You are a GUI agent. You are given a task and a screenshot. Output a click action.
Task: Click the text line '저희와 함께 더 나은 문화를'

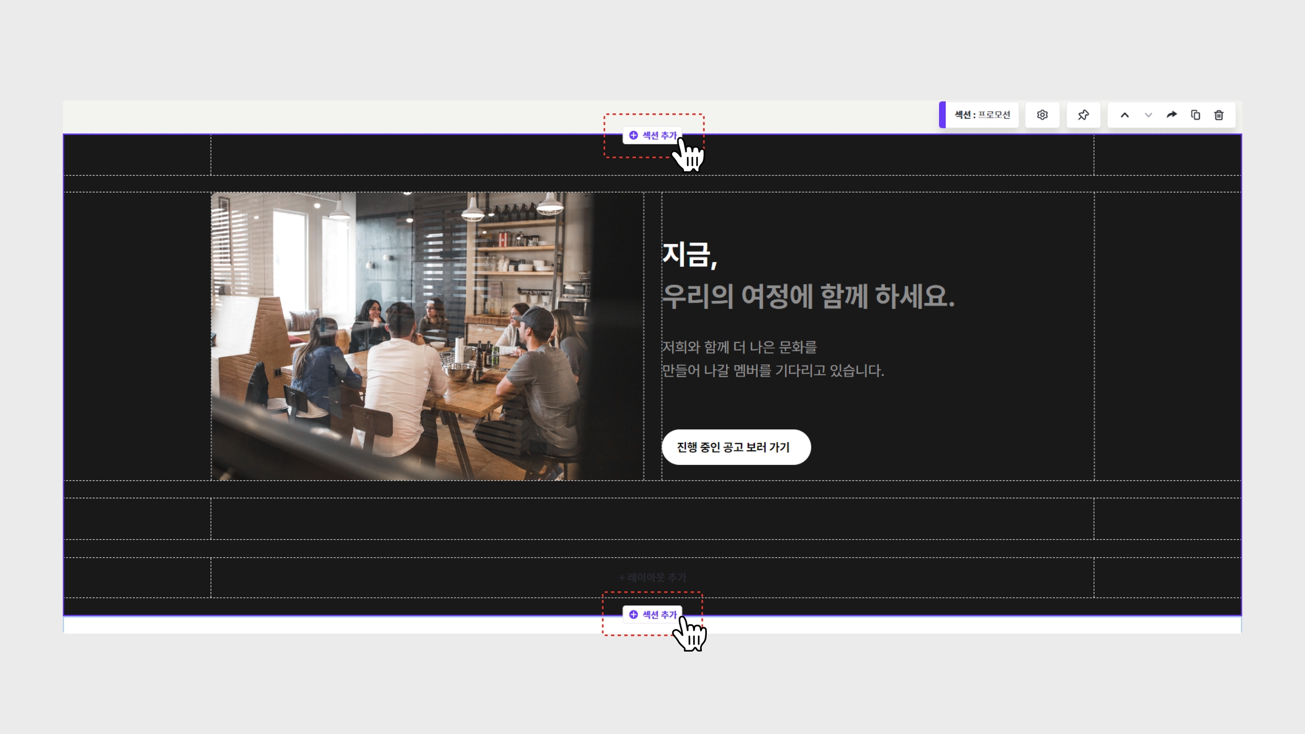(739, 347)
